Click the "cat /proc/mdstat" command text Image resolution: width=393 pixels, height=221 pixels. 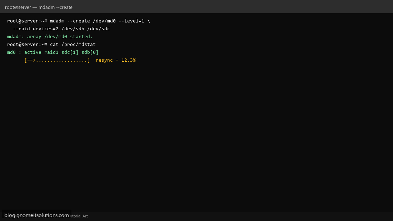click(x=73, y=44)
